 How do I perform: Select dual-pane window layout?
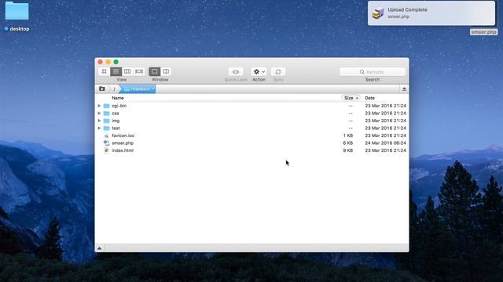(x=166, y=71)
